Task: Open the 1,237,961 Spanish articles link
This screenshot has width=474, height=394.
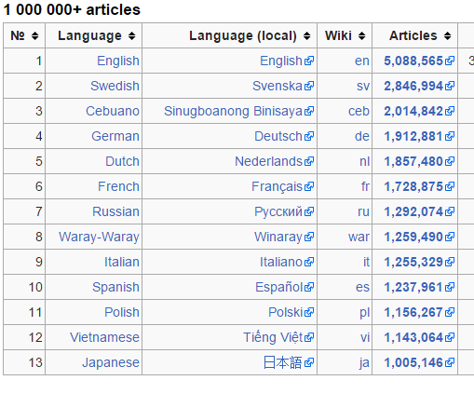Action: coord(413,287)
